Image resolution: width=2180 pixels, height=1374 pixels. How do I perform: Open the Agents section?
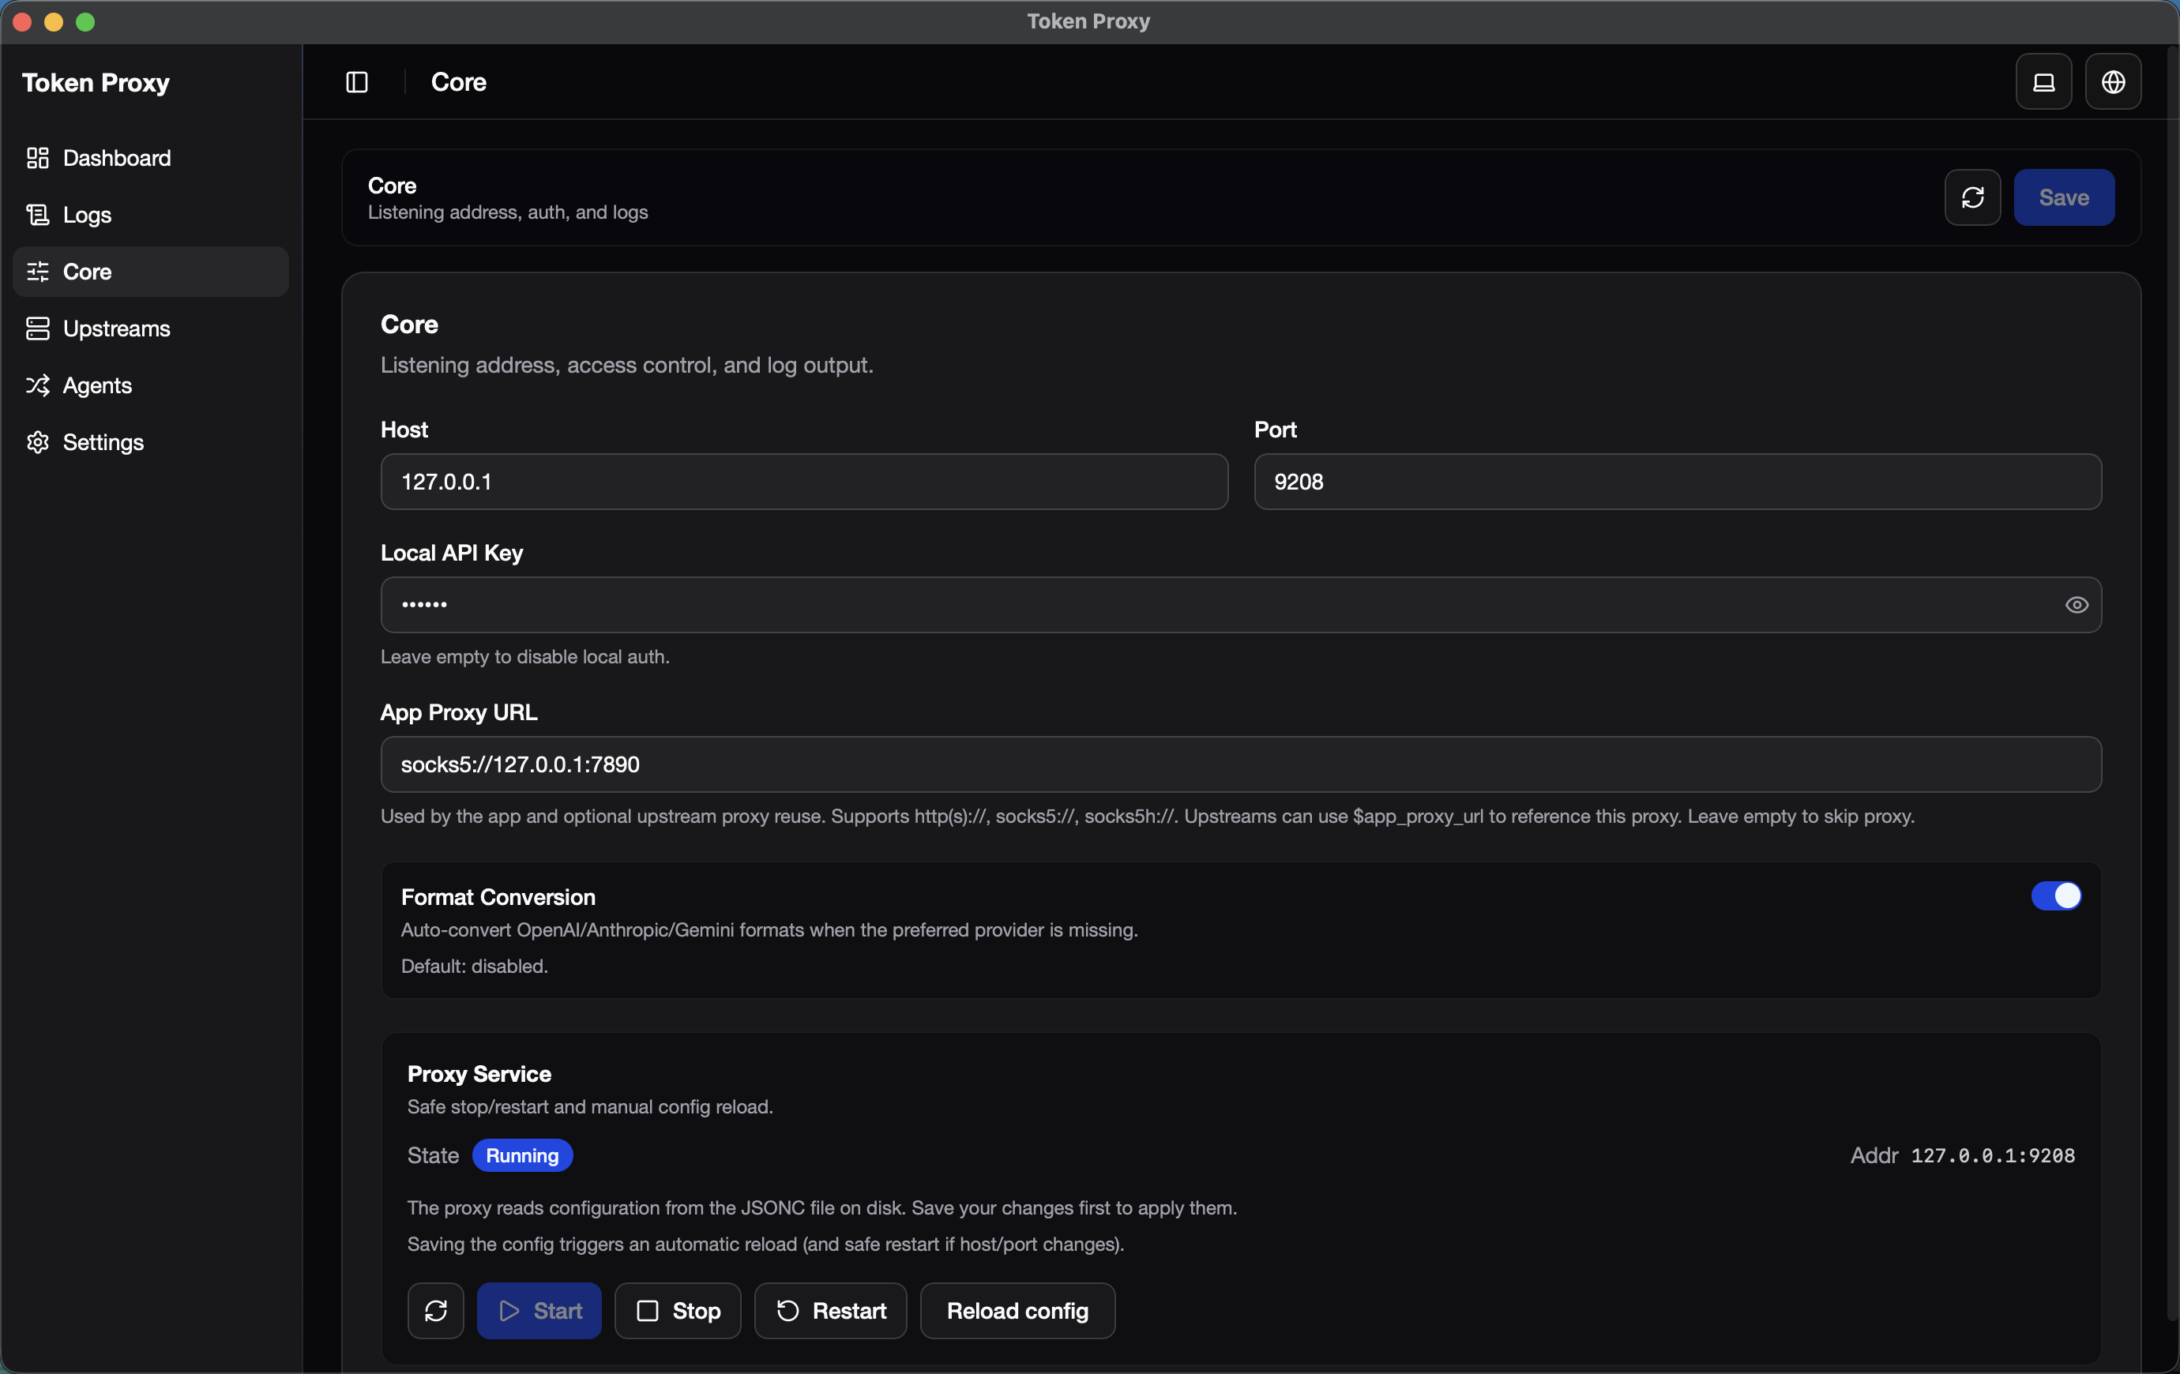pyautogui.click(x=96, y=385)
